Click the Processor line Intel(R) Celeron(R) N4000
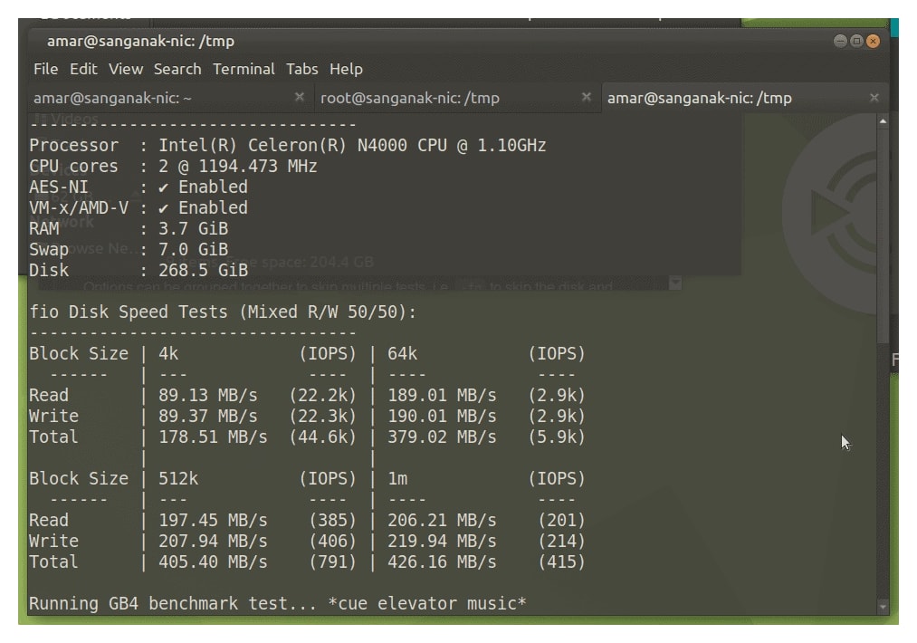This screenshot has height=643, width=917. coord(288,145)
